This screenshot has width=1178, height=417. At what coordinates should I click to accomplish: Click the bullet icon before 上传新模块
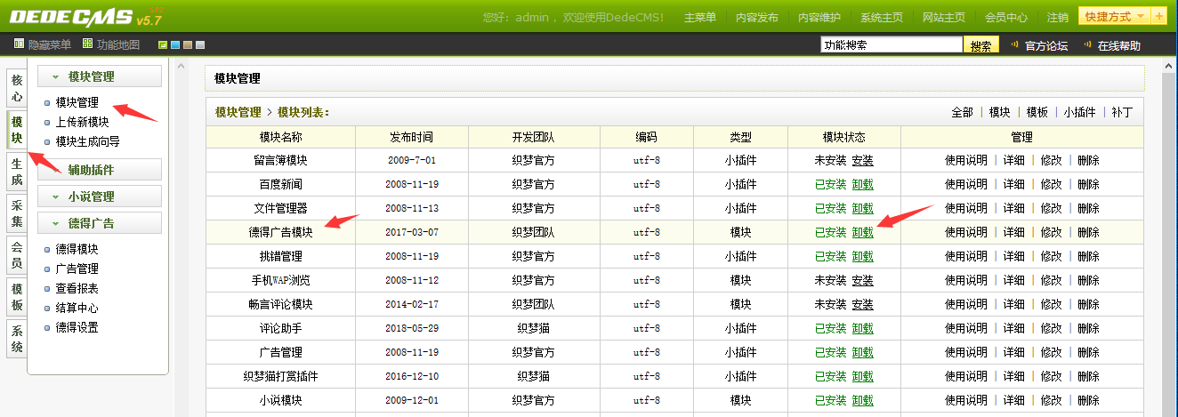coord(48,123)
